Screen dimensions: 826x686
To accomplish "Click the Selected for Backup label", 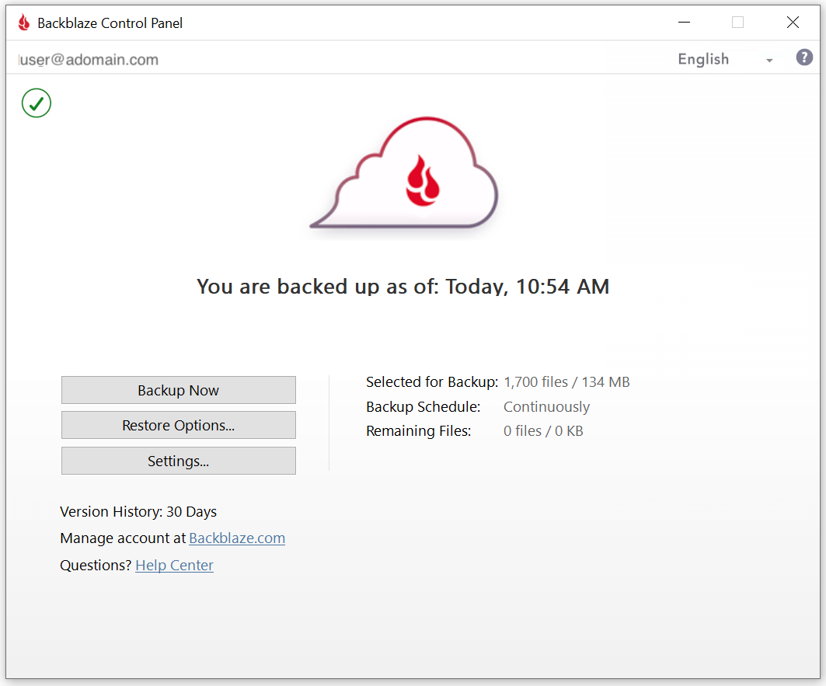I will click(x=432, y=382).
